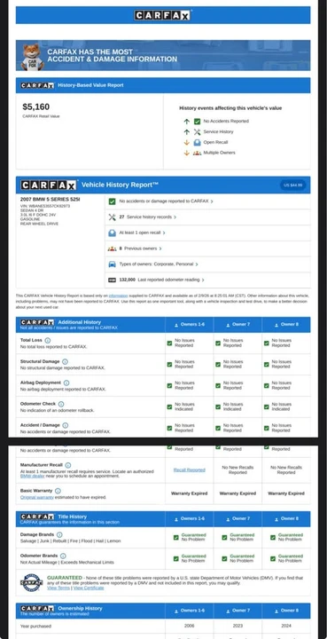Select Owner 7 column in Additional History
This screenshot has height=639, width=327.
[x=237, y=325]
